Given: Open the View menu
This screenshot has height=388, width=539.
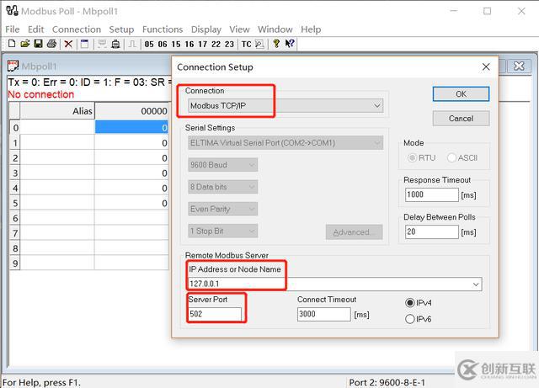Looking at the screenshot, I should 239,29.
